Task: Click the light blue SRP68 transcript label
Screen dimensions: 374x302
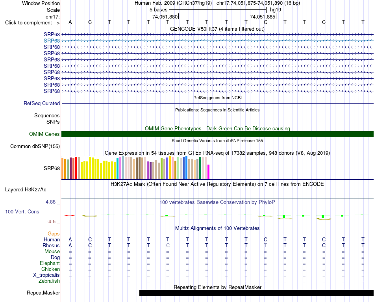Action: point(52,41)
